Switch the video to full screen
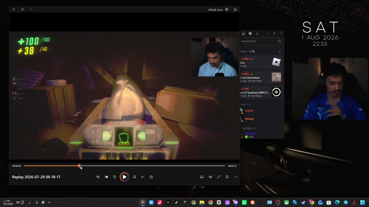Viewport: 369px width, 207px height. tap(219, 177)
